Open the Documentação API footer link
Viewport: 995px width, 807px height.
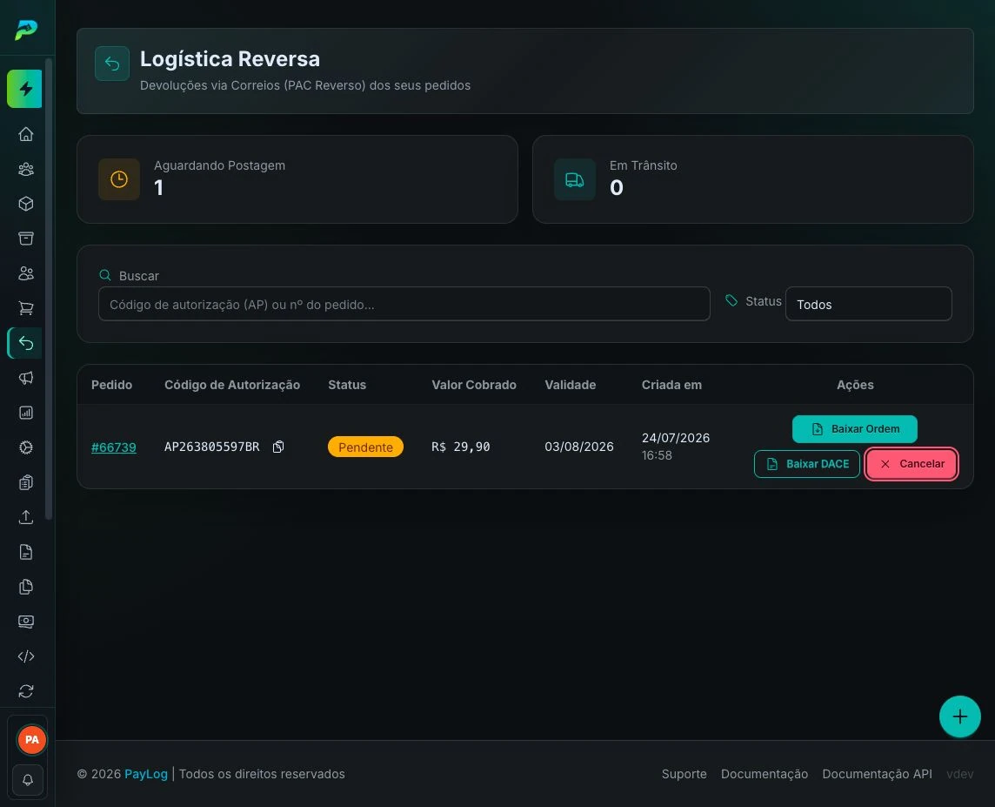(x=877, y=774)
